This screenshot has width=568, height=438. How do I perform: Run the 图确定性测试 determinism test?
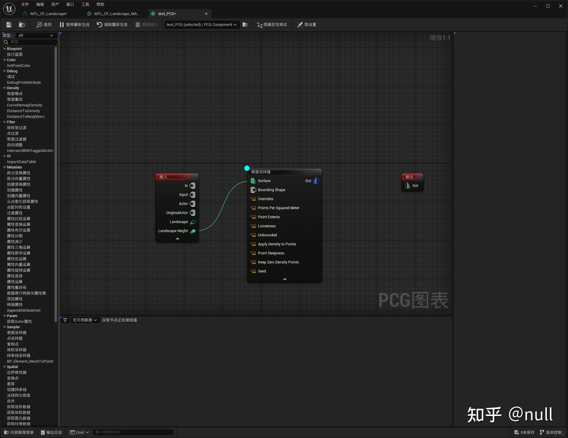point(271,24)
